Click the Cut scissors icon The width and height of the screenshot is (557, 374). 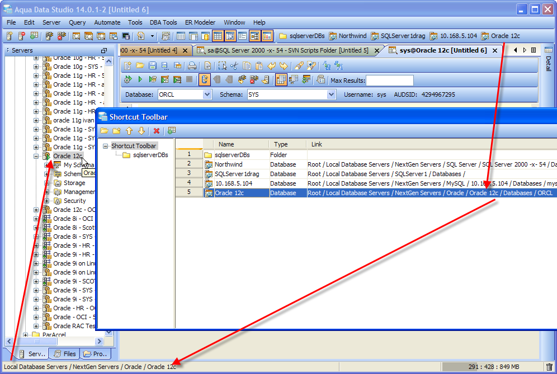click(234, 66)
